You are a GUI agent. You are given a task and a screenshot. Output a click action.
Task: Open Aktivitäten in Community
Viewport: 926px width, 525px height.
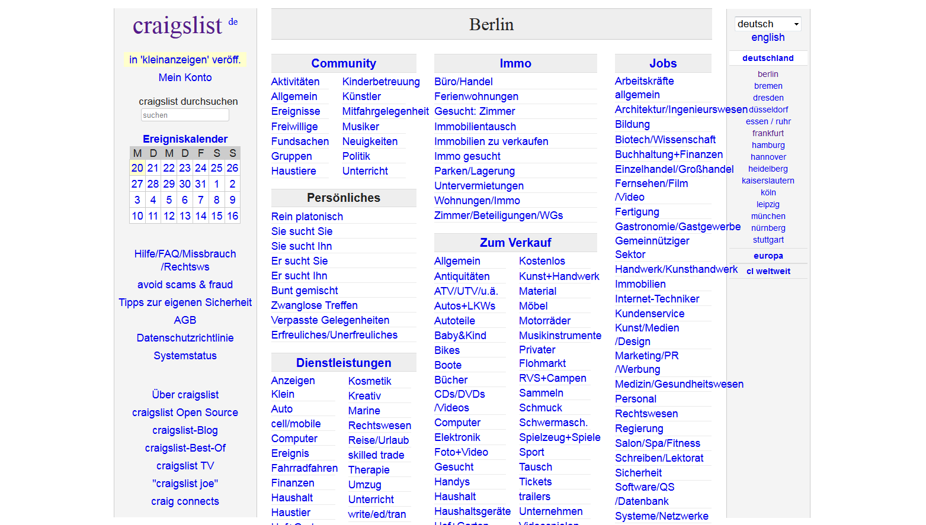pos(295,82)
